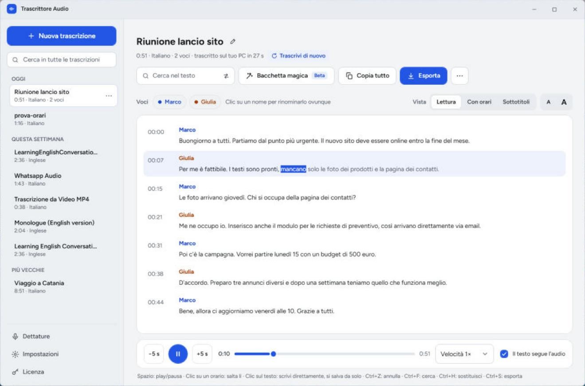Jump to timestamp 00:31

pos(156,245)
